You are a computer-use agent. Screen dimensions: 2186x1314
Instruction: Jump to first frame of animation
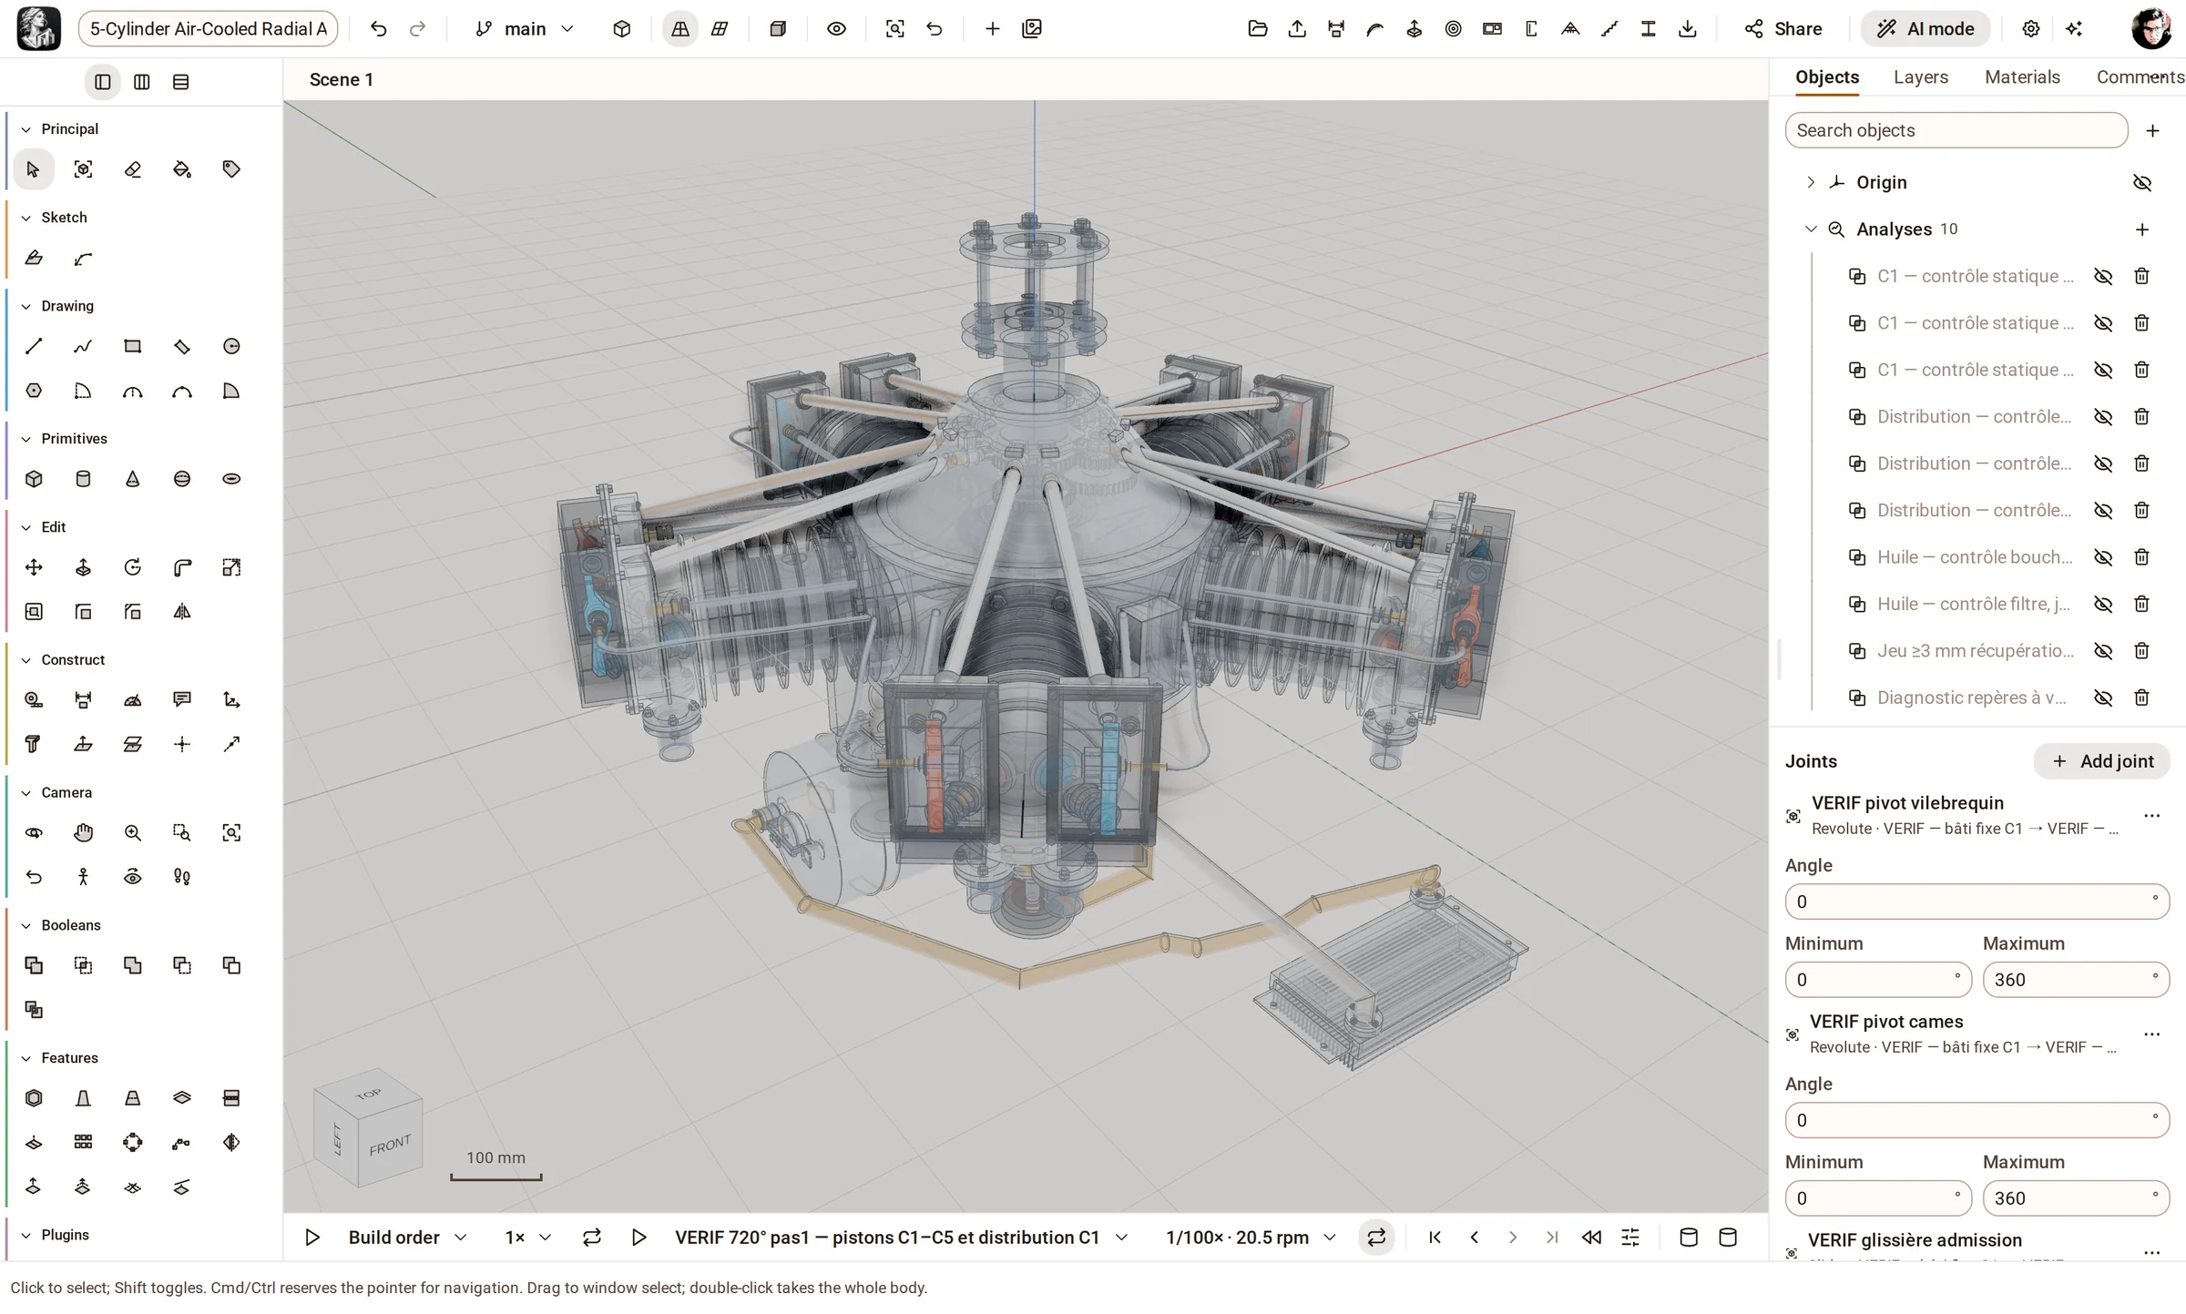[1435, 1238]
